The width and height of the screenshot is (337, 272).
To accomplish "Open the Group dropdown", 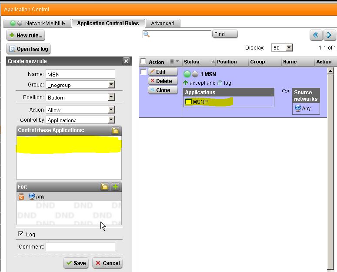I will (111, 85).
